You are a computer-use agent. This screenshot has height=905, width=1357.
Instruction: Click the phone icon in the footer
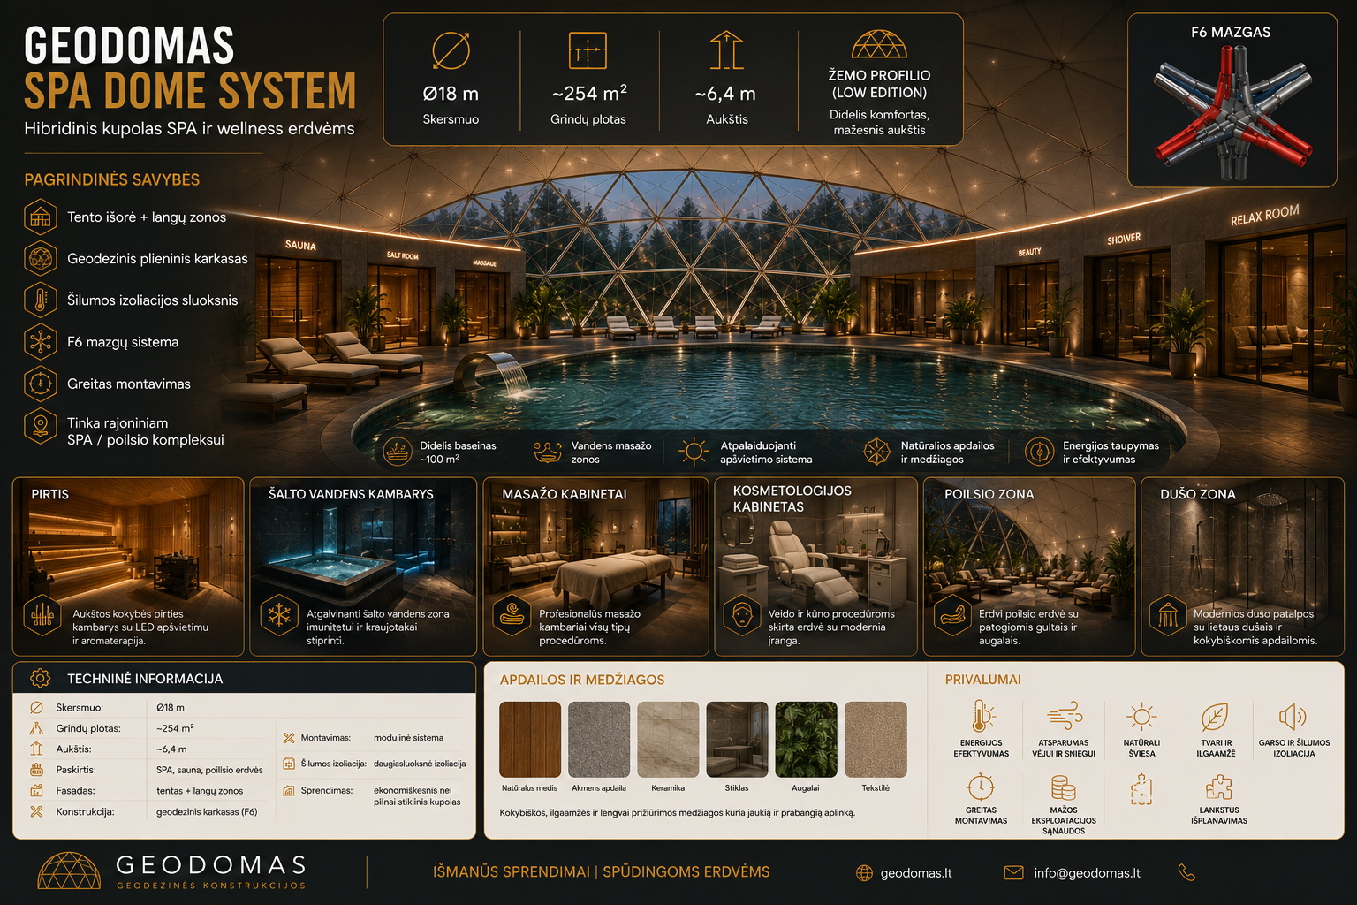point(1186,872)
